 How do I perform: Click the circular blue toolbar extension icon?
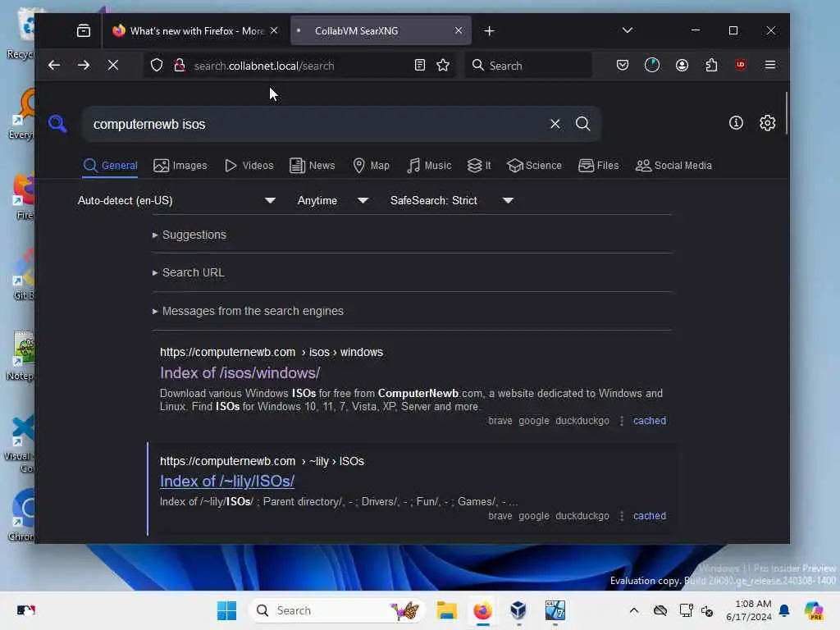click(652, 66)
